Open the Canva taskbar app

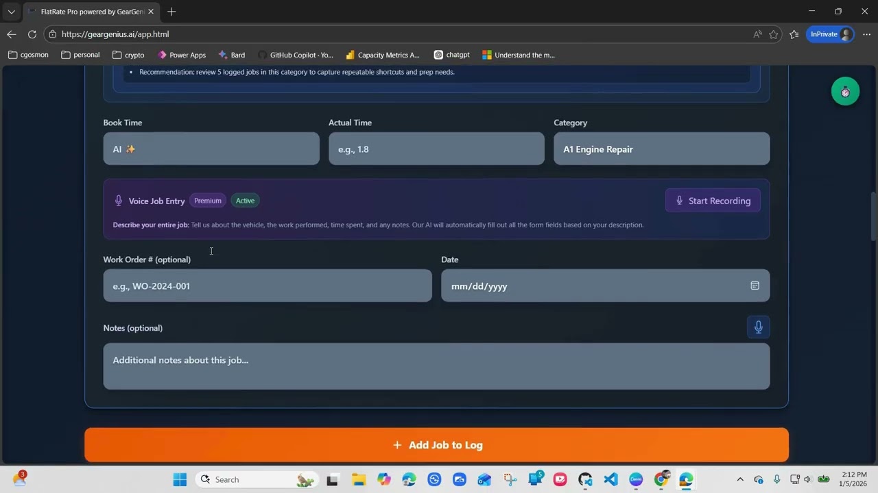pos(636,479)
